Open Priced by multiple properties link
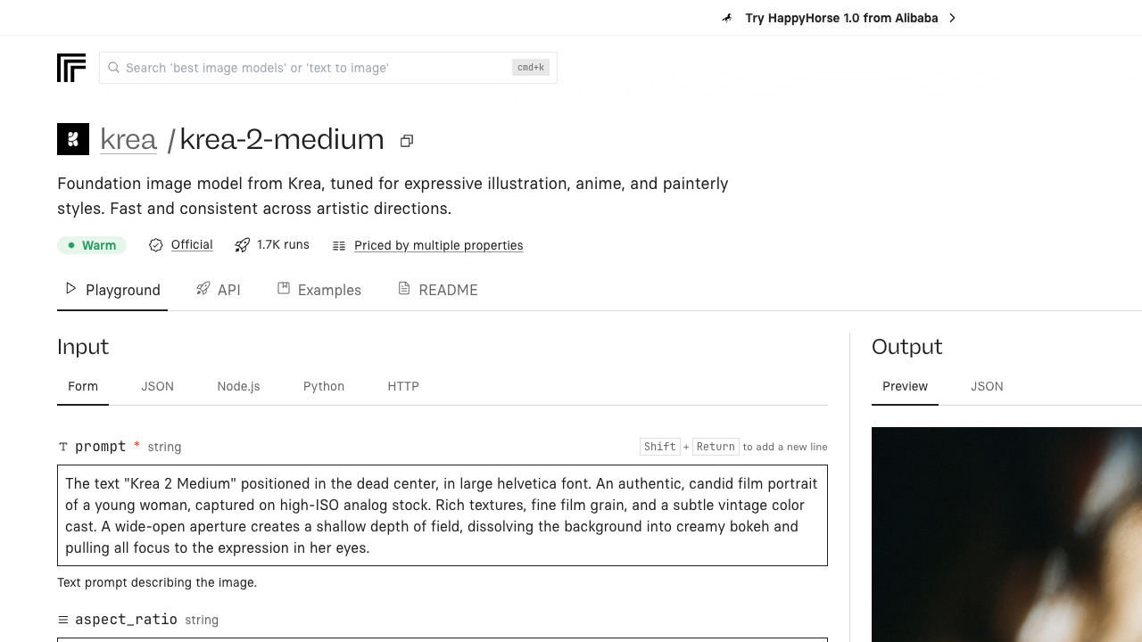Viewport: 1142px width, 642px height. [x=439, y=245]
